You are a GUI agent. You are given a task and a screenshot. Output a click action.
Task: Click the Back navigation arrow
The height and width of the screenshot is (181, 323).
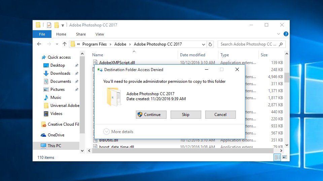(x=39, y=44)
